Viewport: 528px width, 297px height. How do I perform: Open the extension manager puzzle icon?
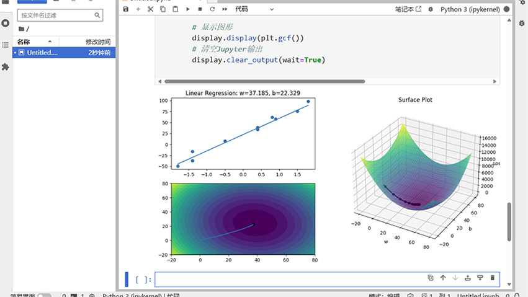tap(6, 66)
